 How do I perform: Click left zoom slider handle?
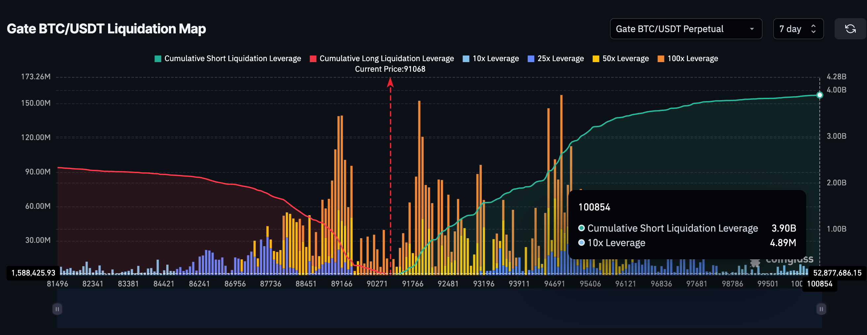pos(57,309)
